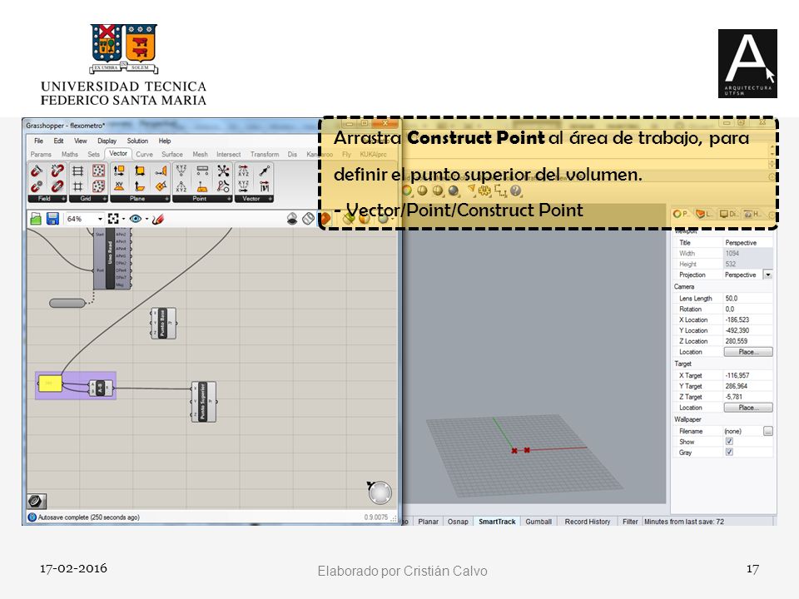Image resolution: width=799 pixels, height=599 pixels.
Task: Open a Grasshopper file with the green folder icon
Action: [36, 219]
